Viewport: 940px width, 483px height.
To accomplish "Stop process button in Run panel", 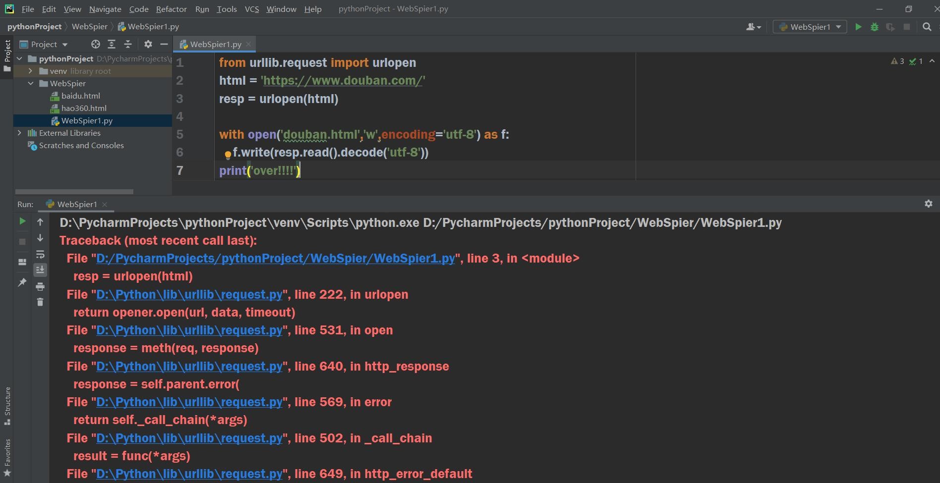I will pos(22,241).
